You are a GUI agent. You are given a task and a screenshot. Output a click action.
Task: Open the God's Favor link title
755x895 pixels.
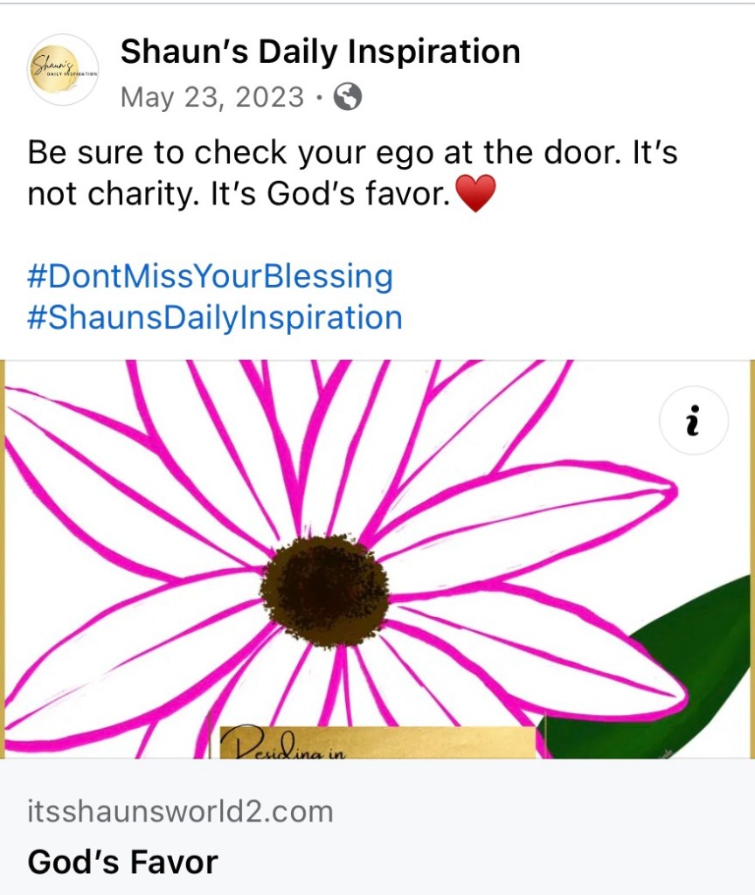coord(122,862)
